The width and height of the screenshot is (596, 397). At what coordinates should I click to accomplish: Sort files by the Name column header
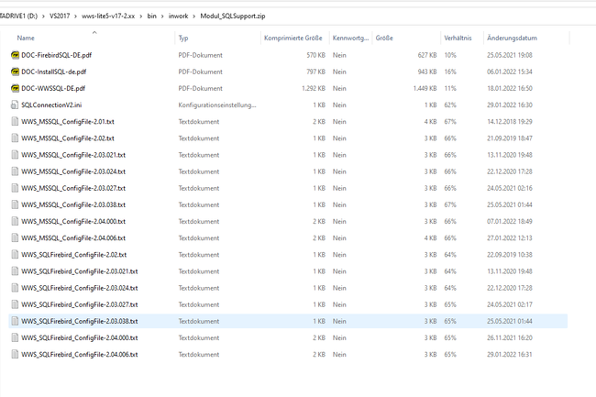(x=26, y=38)
